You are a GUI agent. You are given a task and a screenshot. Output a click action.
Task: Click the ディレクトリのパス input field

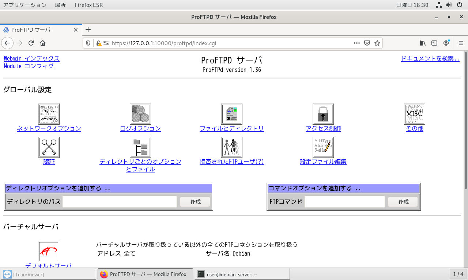(x=120, y=202)
